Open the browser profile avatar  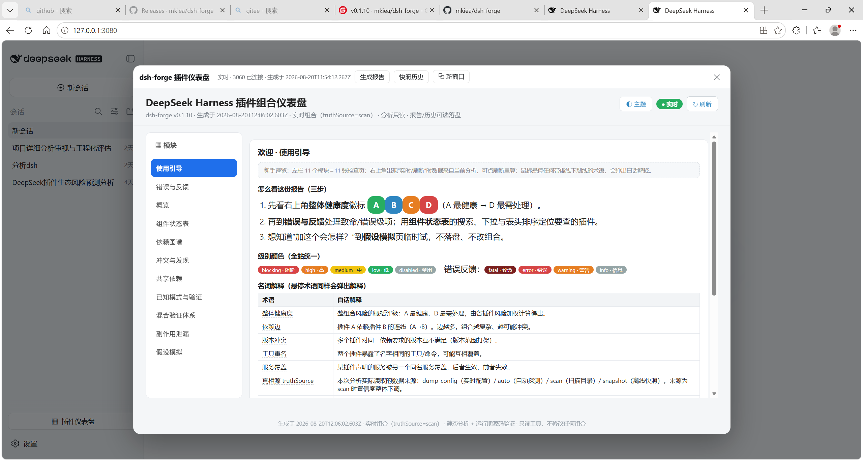click(x=835, y=30)
